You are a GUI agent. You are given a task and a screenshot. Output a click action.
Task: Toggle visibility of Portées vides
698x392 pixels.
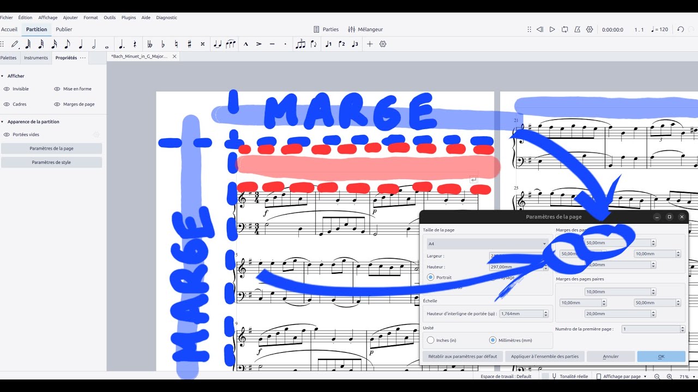[x=7, y=134]
